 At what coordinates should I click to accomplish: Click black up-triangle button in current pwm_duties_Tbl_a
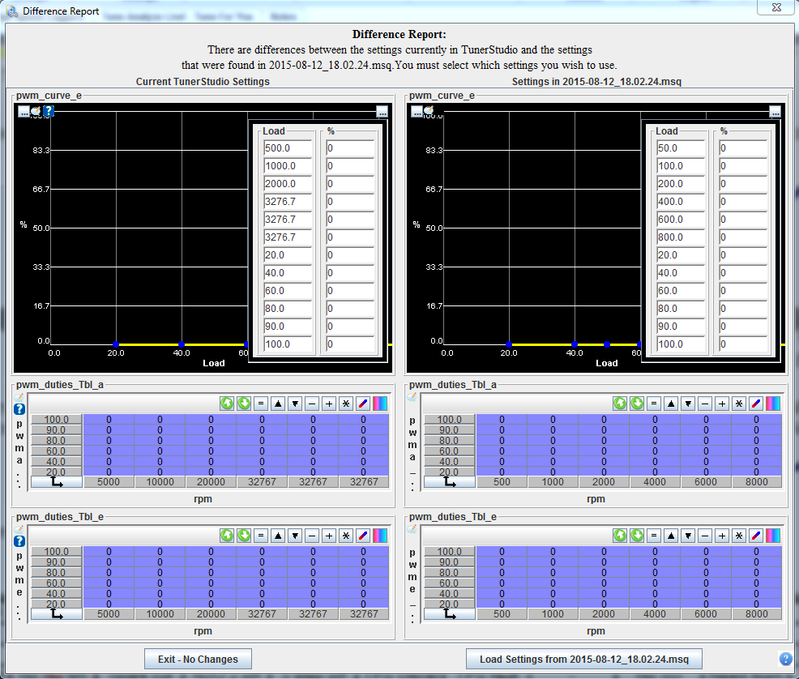click(278, 403)
